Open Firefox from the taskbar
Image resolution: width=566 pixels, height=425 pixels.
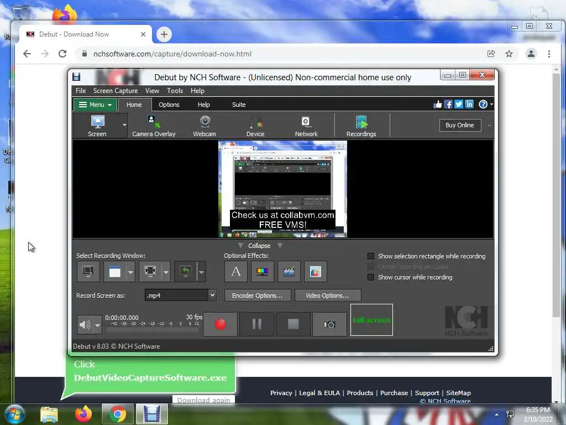(x=83, y=414)
